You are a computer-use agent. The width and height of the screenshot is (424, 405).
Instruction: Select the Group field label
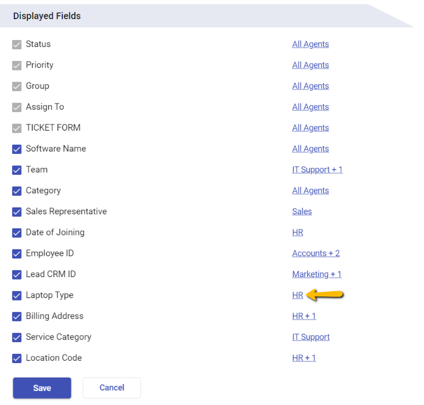(38, 86)
